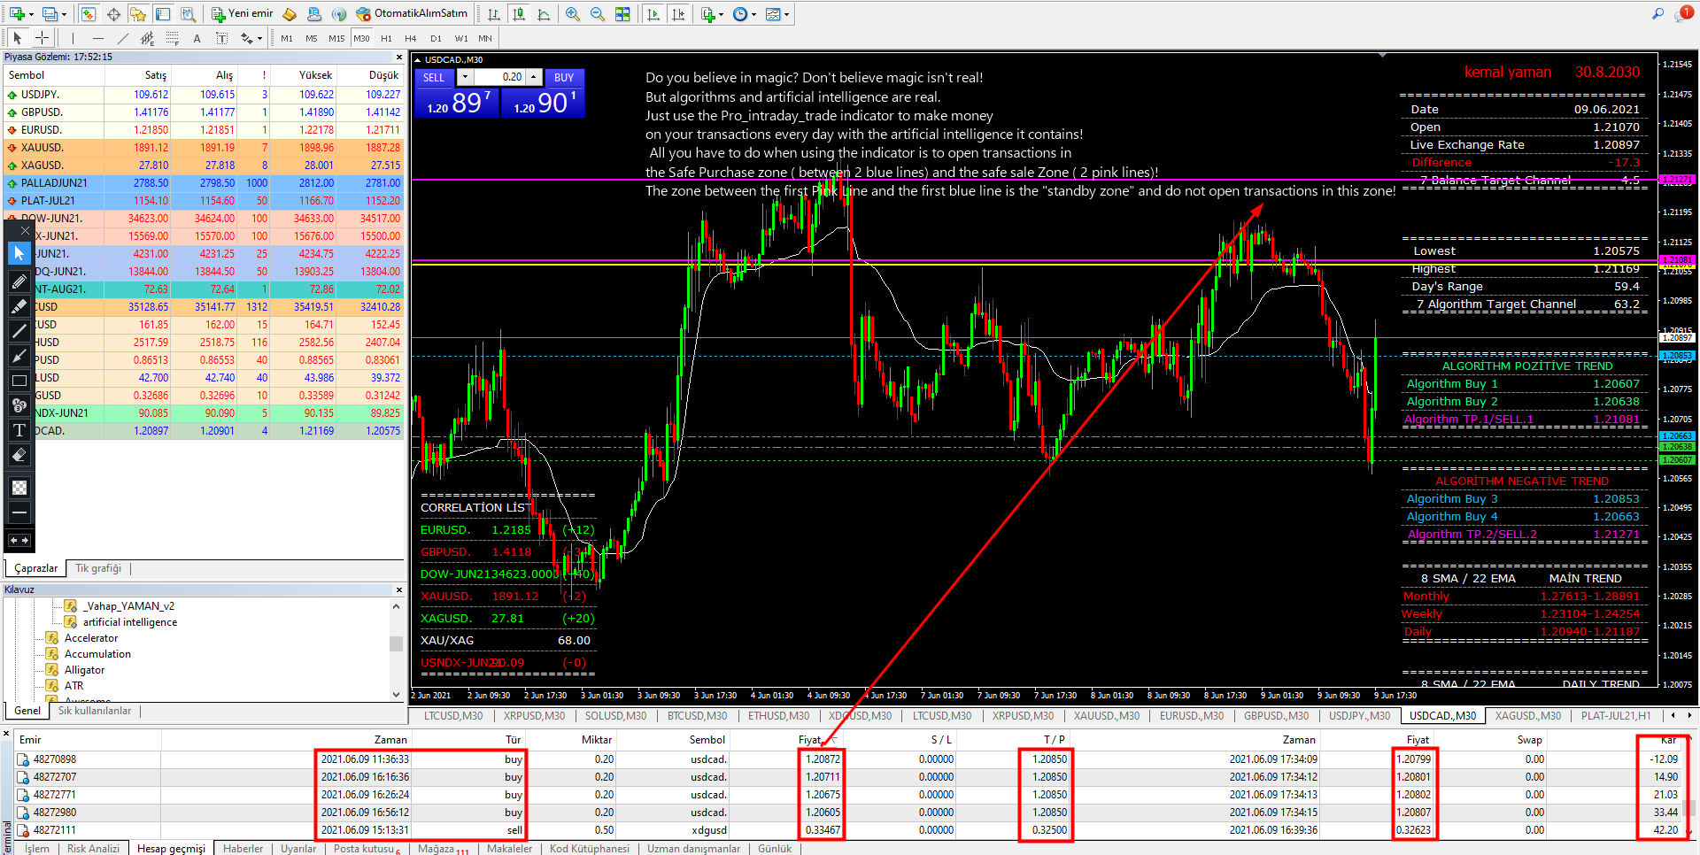Pick the horizontal line drawing tool
The image size is (1700, 855).
pyautogui.click(x=97, y=38)
